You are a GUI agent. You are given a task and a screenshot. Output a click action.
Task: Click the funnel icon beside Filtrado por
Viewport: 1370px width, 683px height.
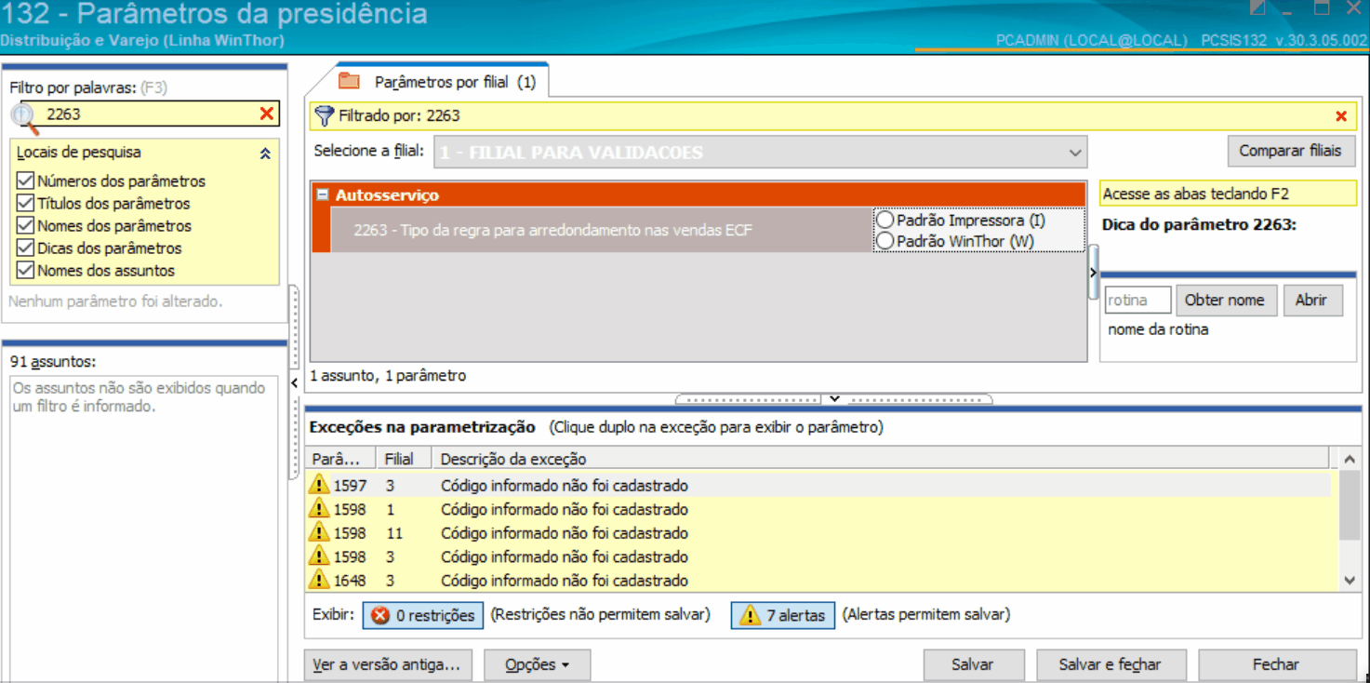(324, 115)
